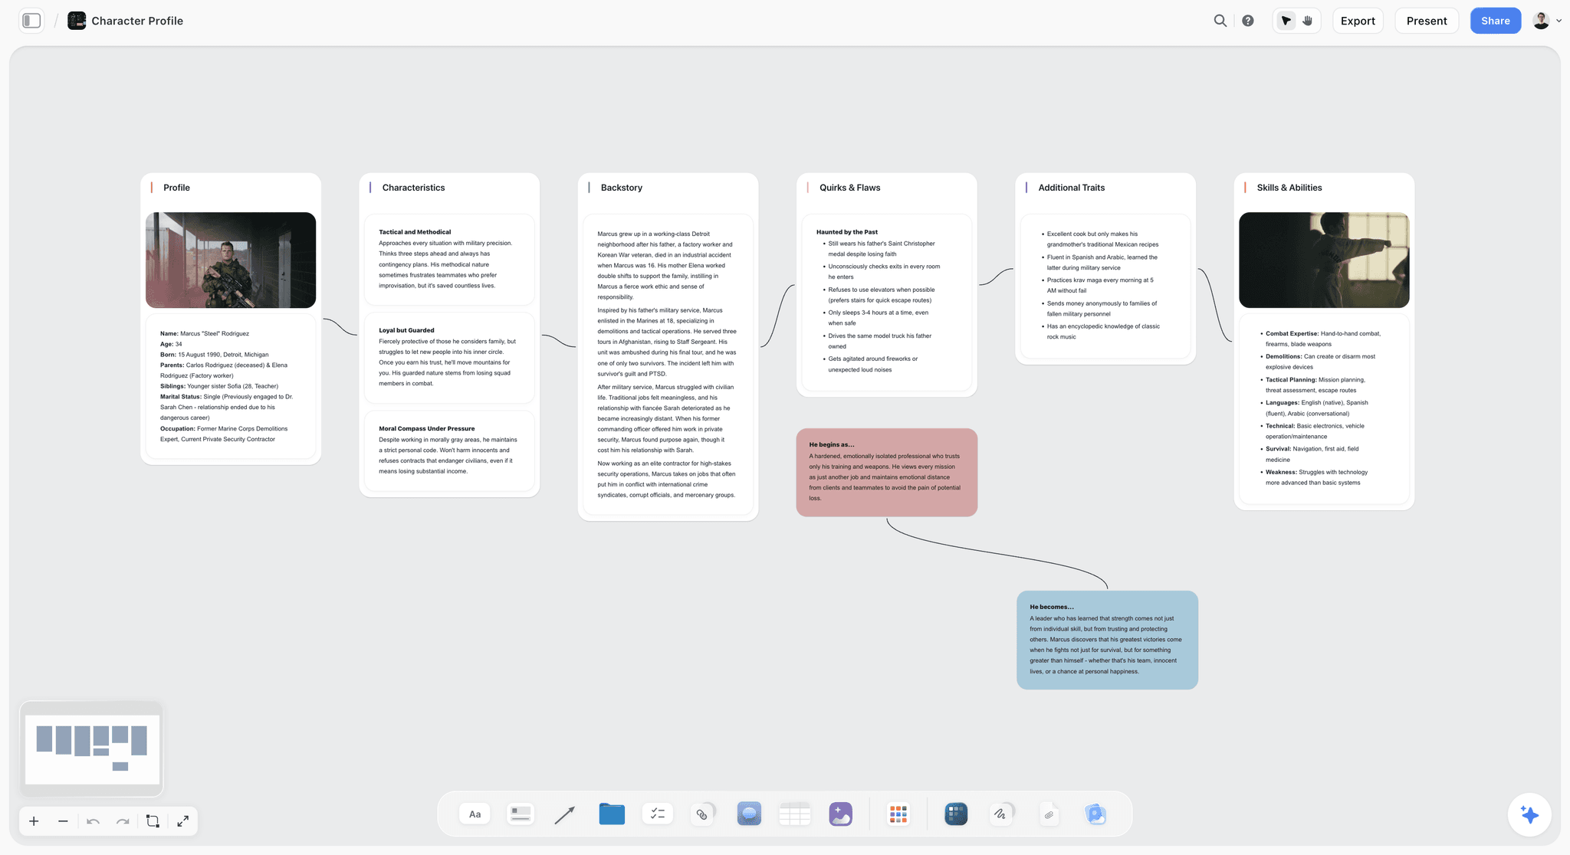Select the martial arts image in Skills card
This screenshot has width=1570, height=855.
(1324, 260)
